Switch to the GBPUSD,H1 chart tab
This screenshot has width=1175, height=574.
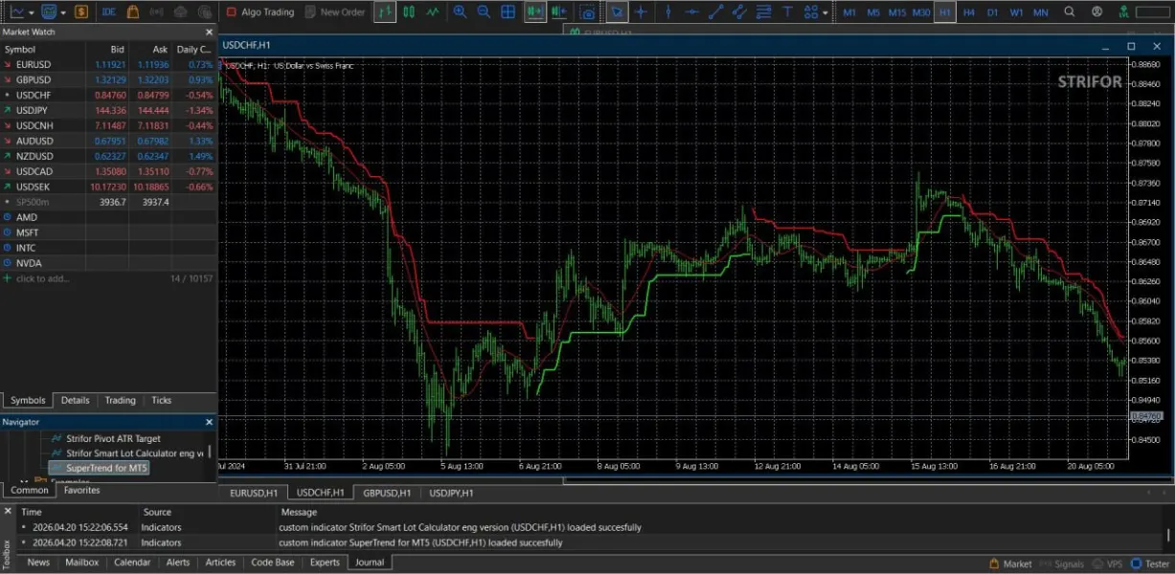pyautogui.click(x=386, y=493)
